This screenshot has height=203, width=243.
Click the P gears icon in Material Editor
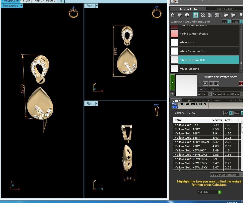233,15
